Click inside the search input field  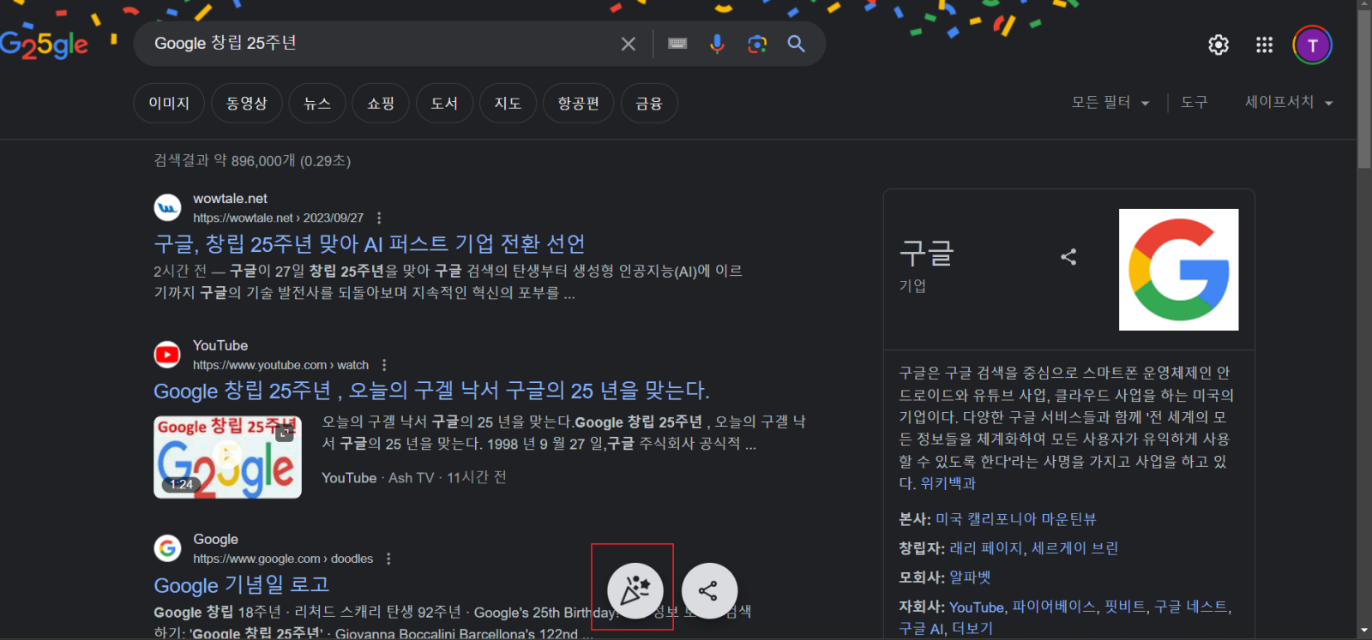tap(377, 44)
